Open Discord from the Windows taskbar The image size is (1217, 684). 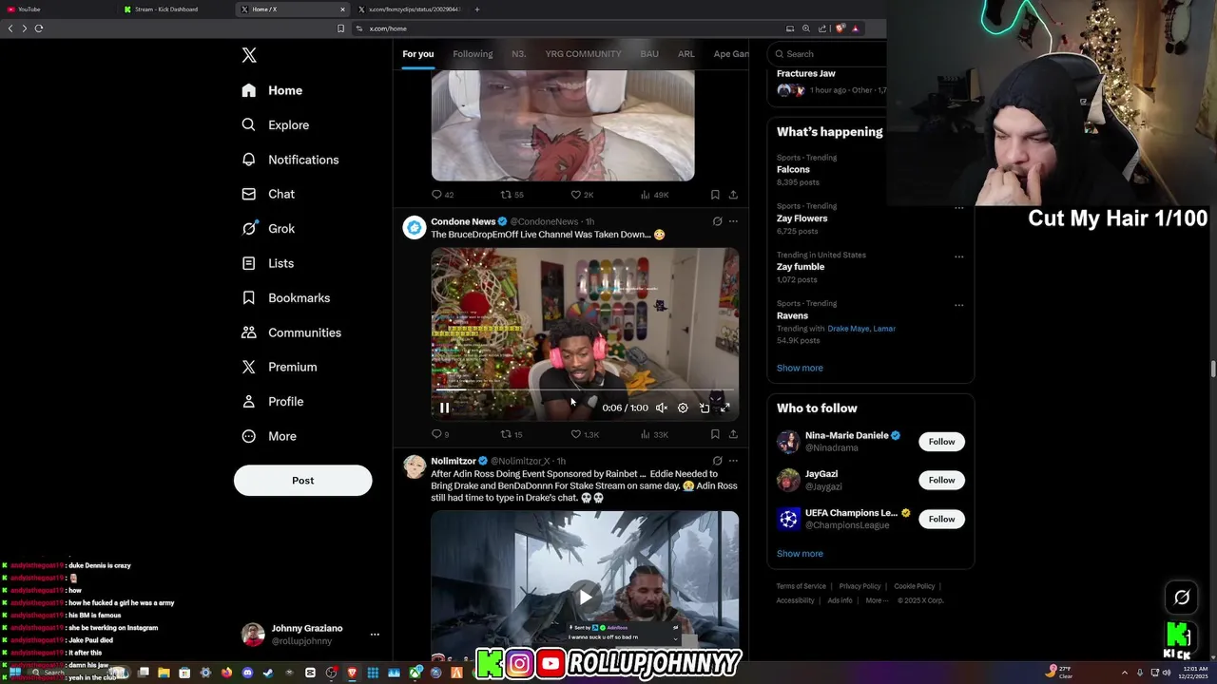(x=247, y=673)
